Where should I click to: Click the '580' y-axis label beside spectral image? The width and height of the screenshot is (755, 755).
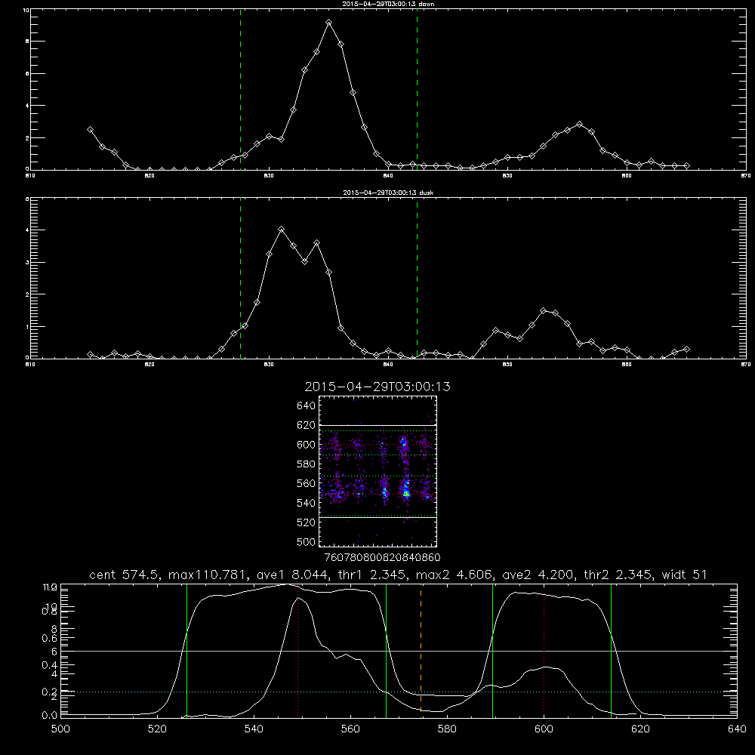[x=307, y=464]
